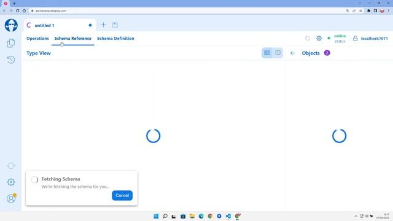Click the unsaved dot on untitled 1
The image size is (393, 221).
[90, 25]
